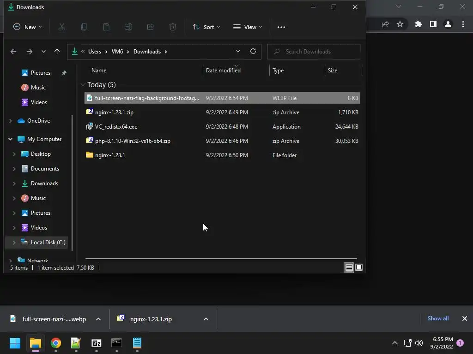Expand OneDrive in navigation pane
The width and height of the screenshot is (473, 354).
click(x=11, y=121)
